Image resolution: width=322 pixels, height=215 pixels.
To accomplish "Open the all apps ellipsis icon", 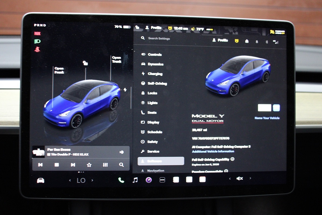I will (x=162, y=180).
